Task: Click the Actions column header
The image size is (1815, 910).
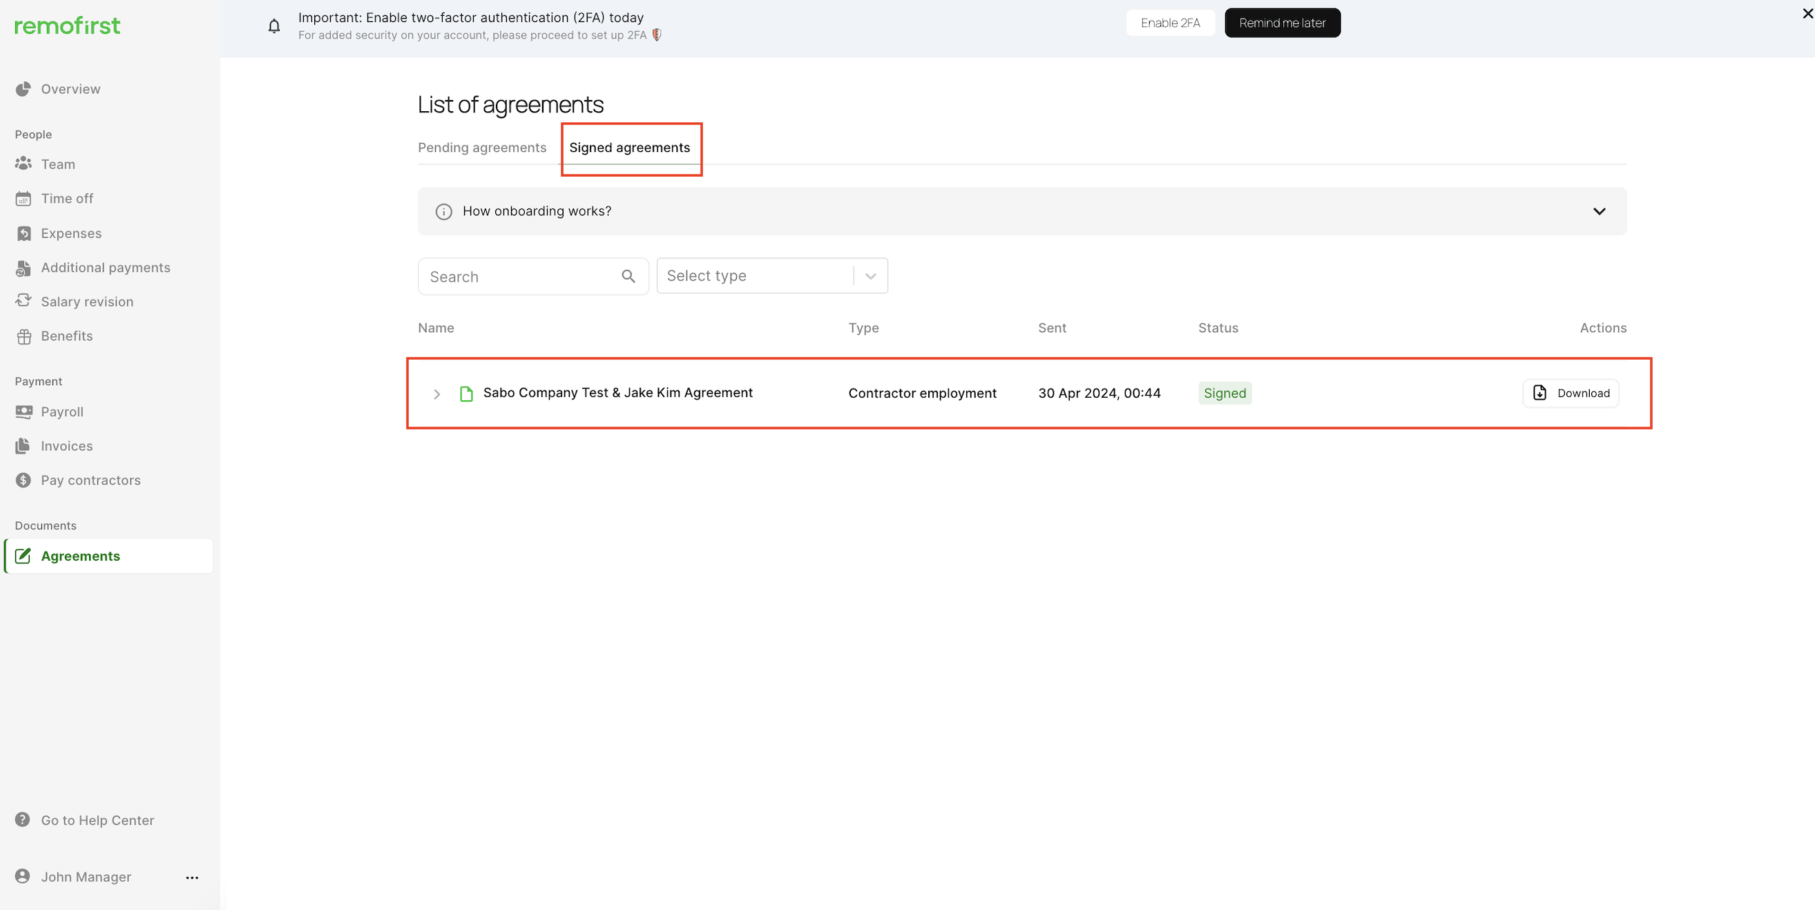Action: tap(1602, 327)
